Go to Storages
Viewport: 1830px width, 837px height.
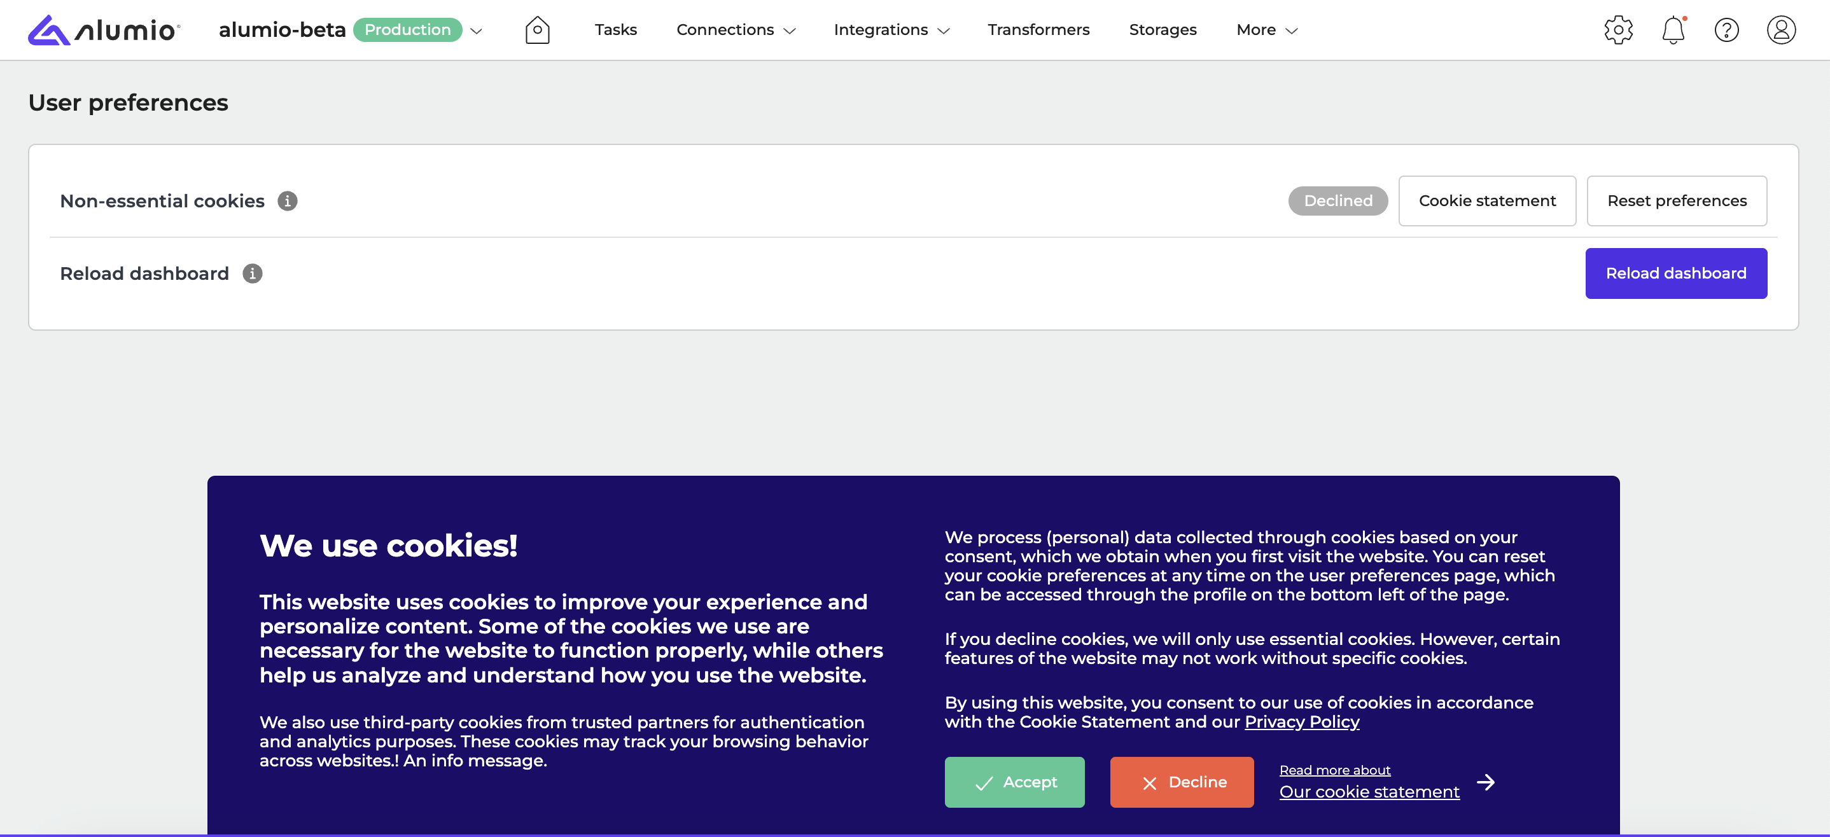click(x=1163, y=30)
